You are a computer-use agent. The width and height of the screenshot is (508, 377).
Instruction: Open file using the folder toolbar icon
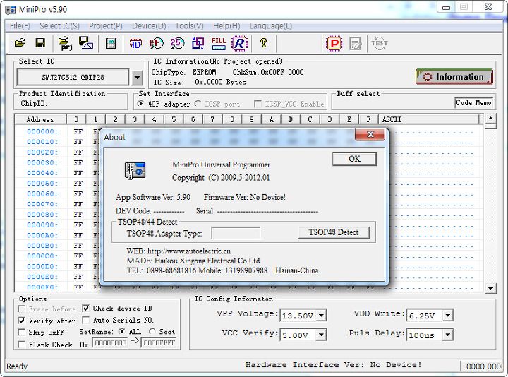20,43
